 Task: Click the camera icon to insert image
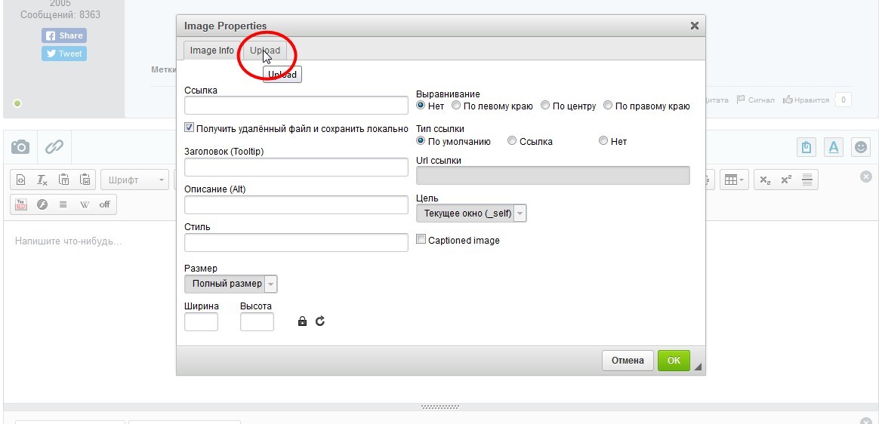[20, 146]
